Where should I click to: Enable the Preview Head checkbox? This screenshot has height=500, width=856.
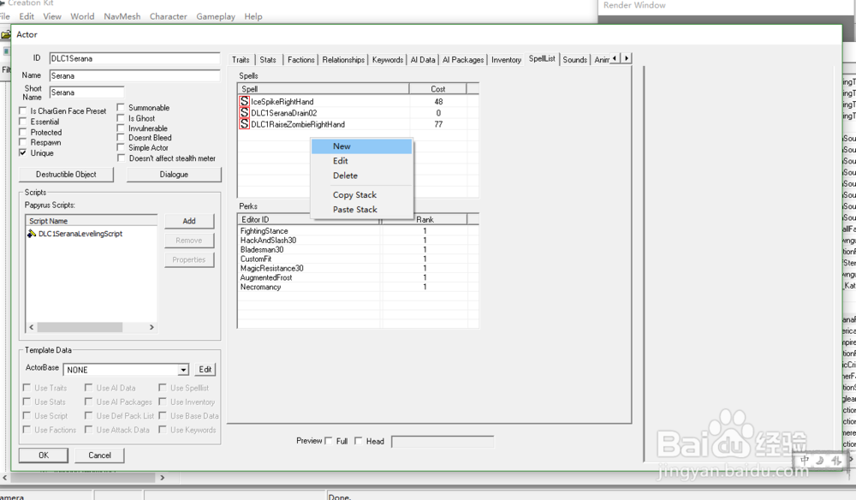359,441
